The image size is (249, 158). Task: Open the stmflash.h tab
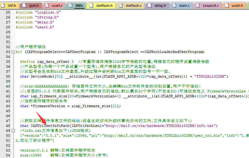point(102,6)
